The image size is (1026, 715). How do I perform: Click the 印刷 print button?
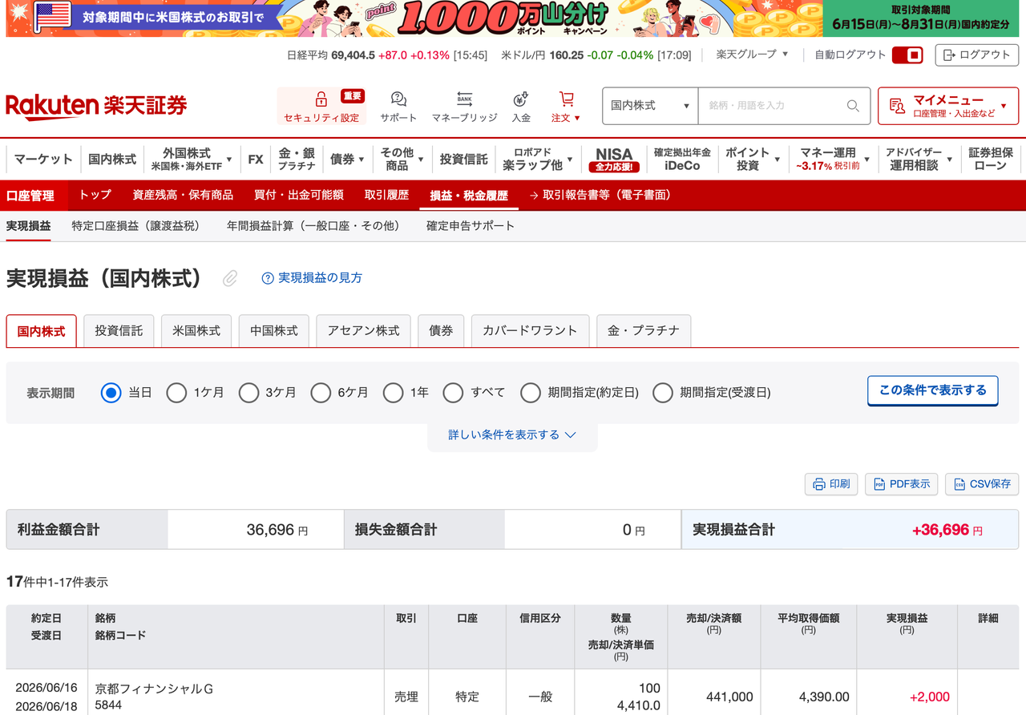click(x=831, y=484)
